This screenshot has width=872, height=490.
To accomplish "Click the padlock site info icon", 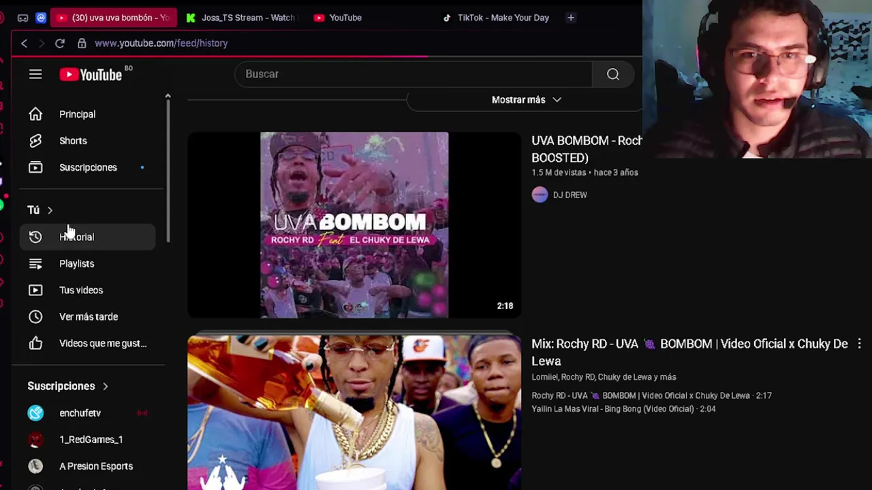I will tap(82, 43).
